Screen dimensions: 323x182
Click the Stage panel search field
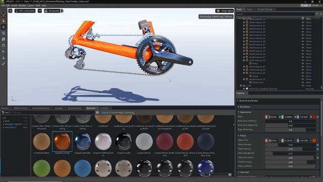point(275,14)
